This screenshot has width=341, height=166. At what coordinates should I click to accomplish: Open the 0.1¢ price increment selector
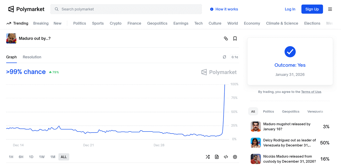(x=235, y=57)
